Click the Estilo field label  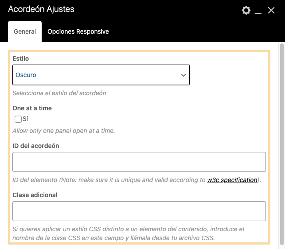21,58
